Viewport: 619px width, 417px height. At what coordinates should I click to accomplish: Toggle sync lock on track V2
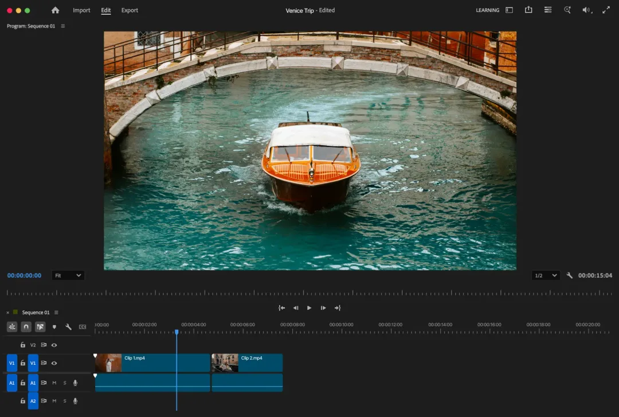point(44,345)
